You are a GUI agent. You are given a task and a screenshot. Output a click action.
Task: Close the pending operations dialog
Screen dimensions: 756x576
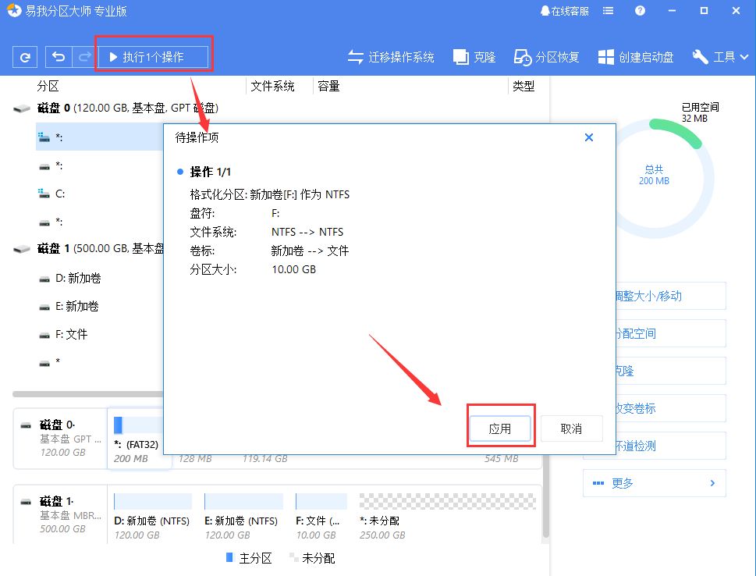click(589, 137)
